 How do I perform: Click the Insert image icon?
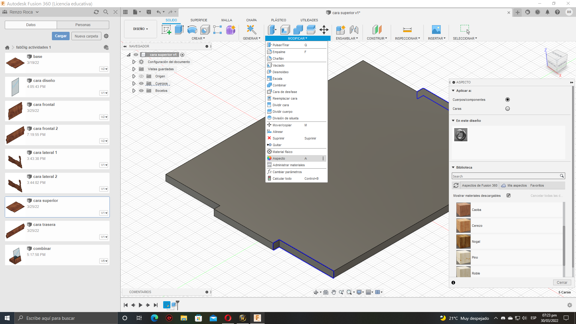[x=436, y=30]
